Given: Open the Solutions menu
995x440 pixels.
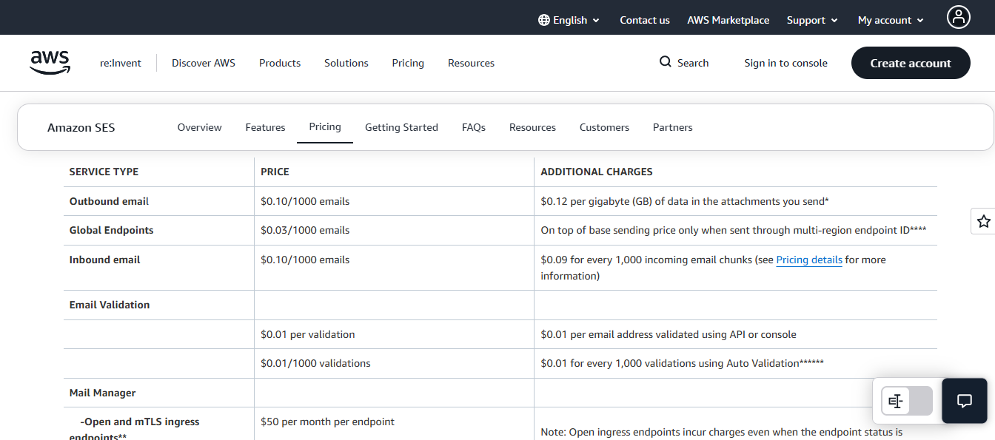Looking at the screenshot, I should 346,63.
